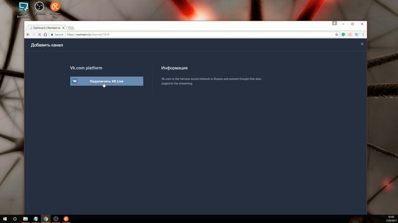Open a new browser tab

click(72, 28)
